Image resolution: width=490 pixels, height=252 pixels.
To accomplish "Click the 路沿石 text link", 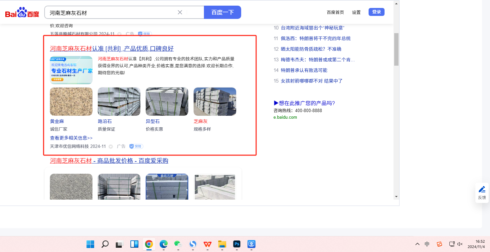I will tap(105, 121).
